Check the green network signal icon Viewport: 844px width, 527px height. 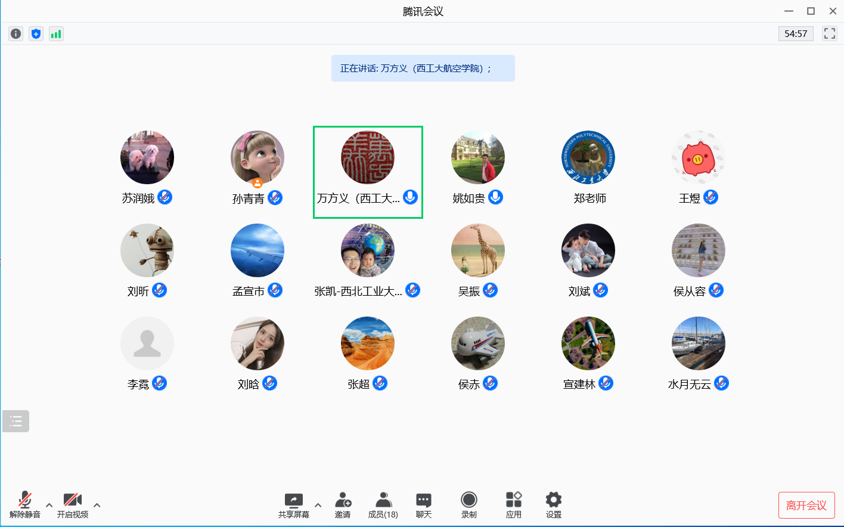56,34
